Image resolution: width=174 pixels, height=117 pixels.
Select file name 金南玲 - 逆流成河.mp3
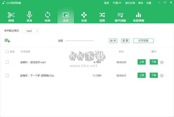click(33, 62)
